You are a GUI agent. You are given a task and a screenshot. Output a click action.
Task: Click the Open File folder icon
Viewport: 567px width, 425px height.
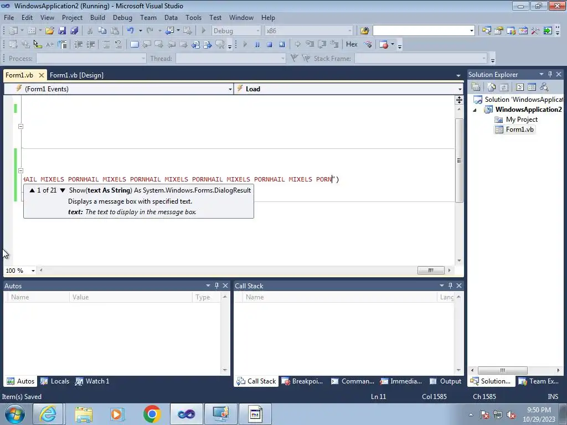click(49, 31)
